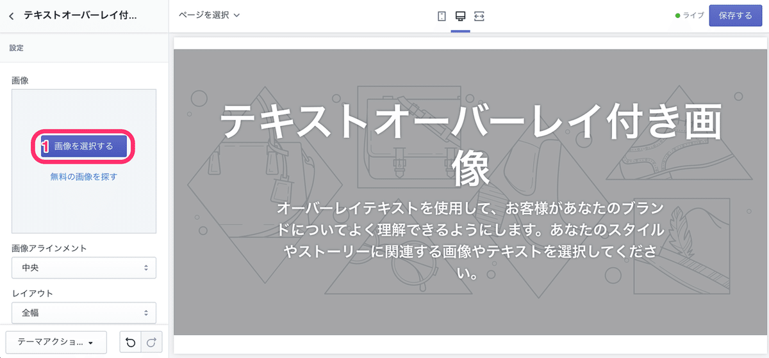The image size is (769, 358).
Task: Switch to desktop preview icon
Action: click(x=460, y=15)
